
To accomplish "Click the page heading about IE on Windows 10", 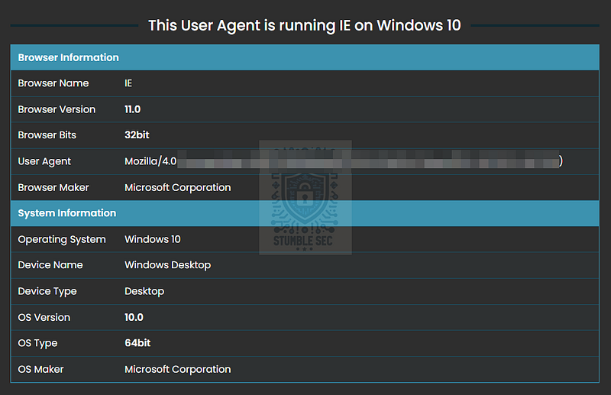I will [x=304, y=26].
